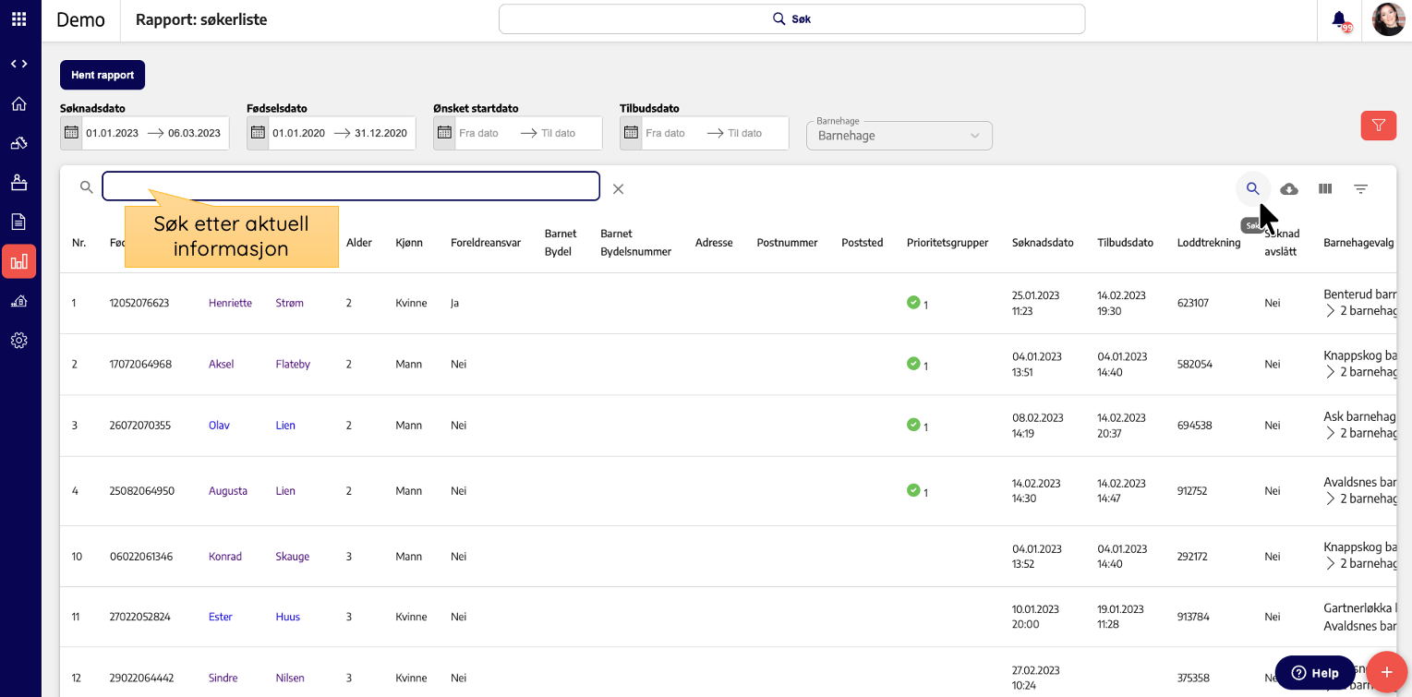This screenshot has width=1412, height=697.
Task: Open the settings gear in sidebar
Action: click(x=18, y=341)
